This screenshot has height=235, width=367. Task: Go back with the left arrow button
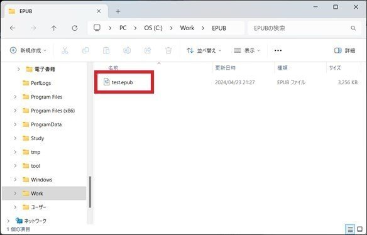pyautogui.click(x=13, y=28)
